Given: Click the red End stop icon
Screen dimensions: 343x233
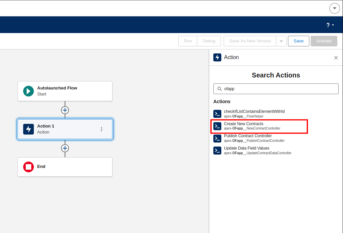Looking at the screenshot, I should click(28, 167).
